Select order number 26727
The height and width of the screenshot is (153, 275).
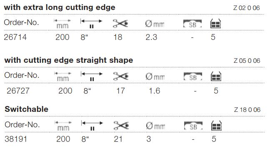click(18, 91)
